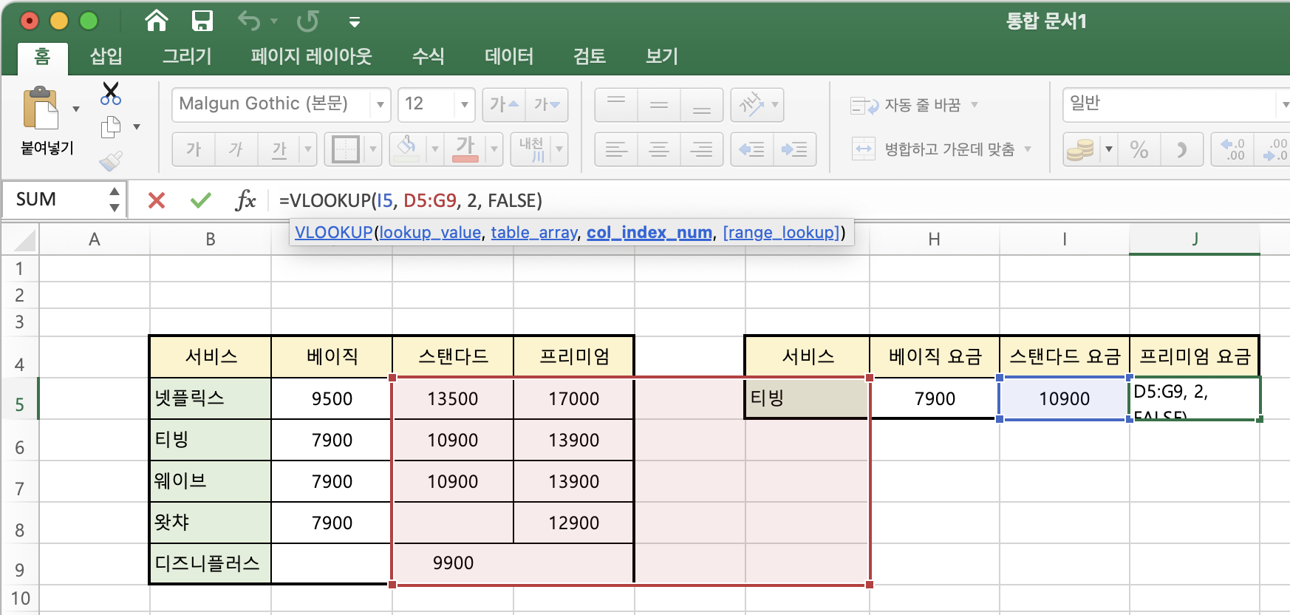Open the Insert Function fx dialog

click(x=245, y=200)
